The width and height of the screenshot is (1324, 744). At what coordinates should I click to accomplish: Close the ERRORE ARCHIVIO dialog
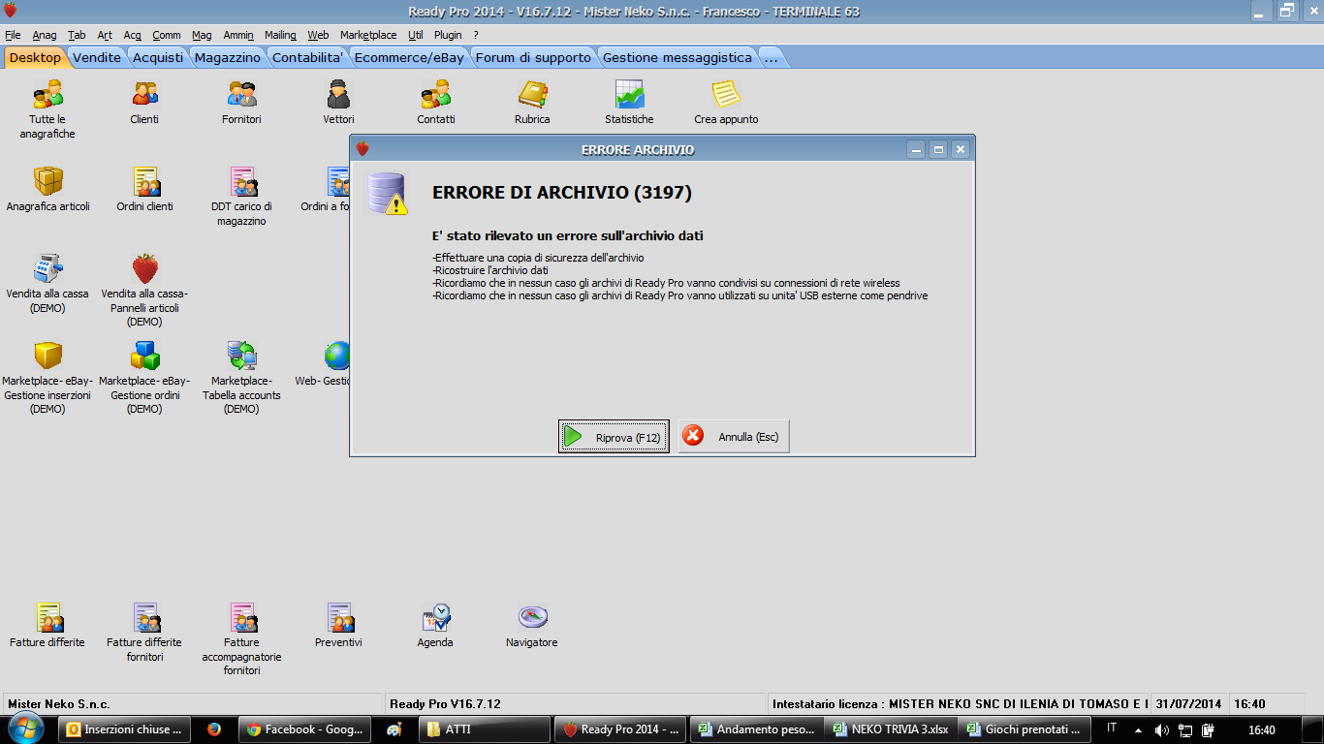tap(960, 149)
